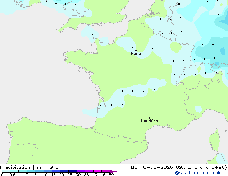Viewport: 228px width, 176px height.
Task: Click legend value 35
Action: [86, 175]
